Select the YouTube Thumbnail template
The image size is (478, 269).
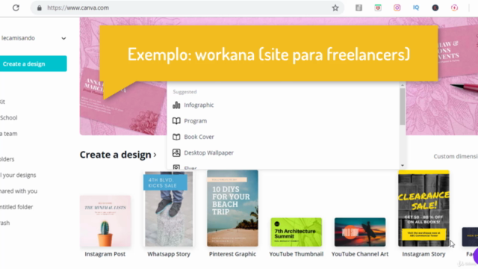(297, 232)
